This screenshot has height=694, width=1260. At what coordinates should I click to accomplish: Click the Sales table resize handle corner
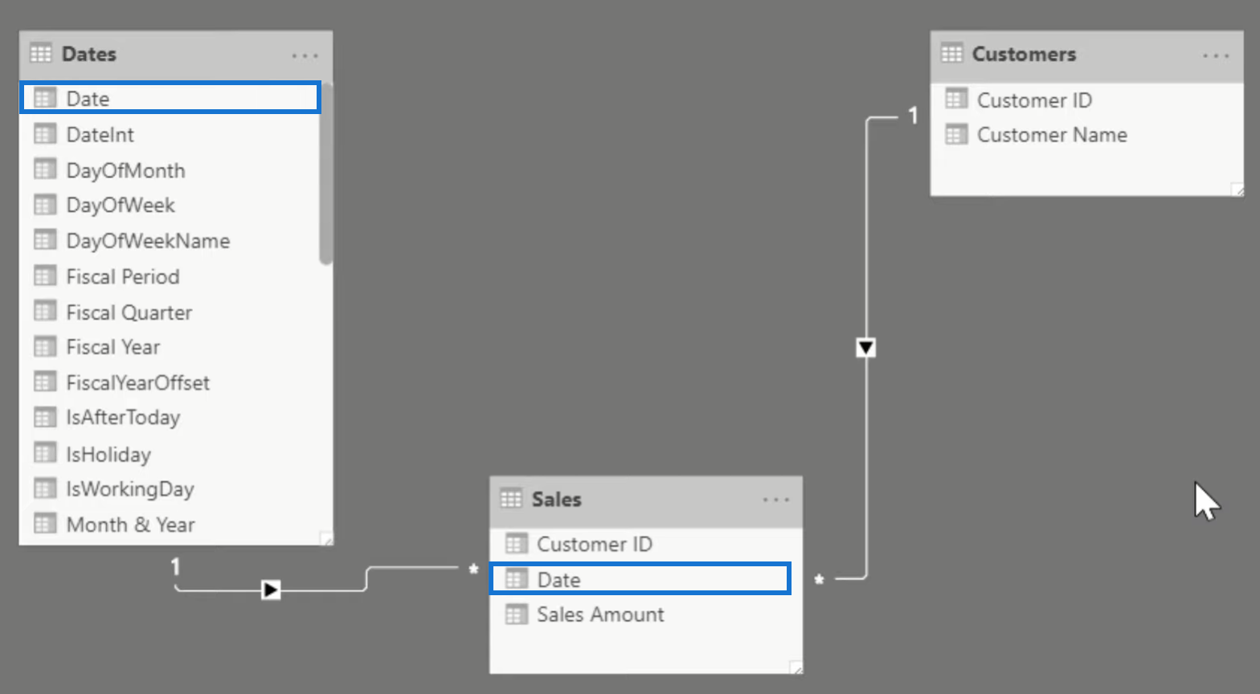(x=796, y=667)
